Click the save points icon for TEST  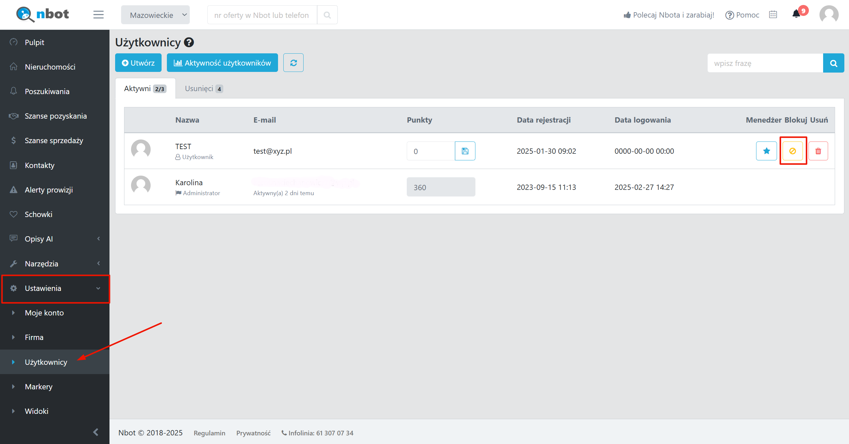[x=465, y=151]
